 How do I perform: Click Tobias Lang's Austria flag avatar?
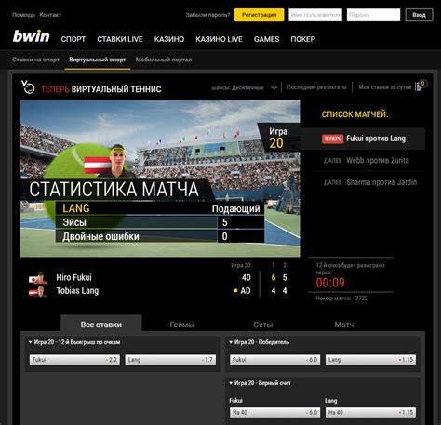(x=38, y=291)
